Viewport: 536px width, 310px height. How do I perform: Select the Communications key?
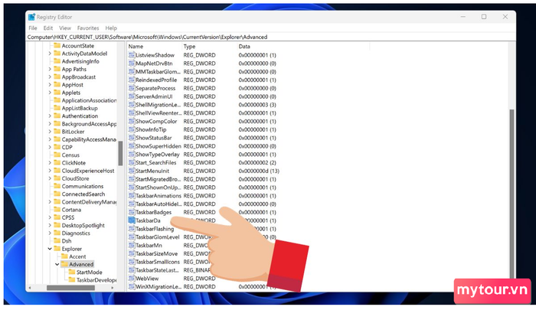click(83, 186)
